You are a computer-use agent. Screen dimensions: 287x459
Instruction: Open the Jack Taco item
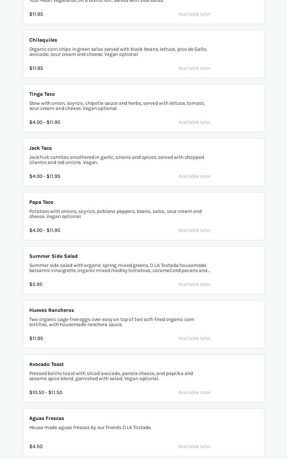[41, 148]
